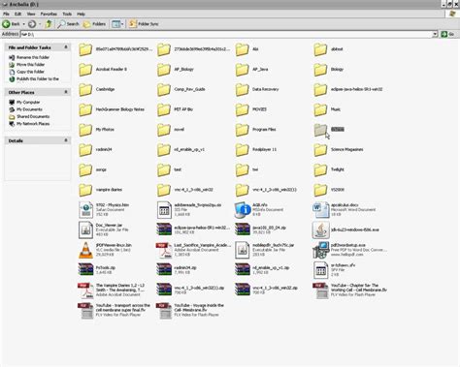Select the jdk Java installer exe icon

[320, 229]
